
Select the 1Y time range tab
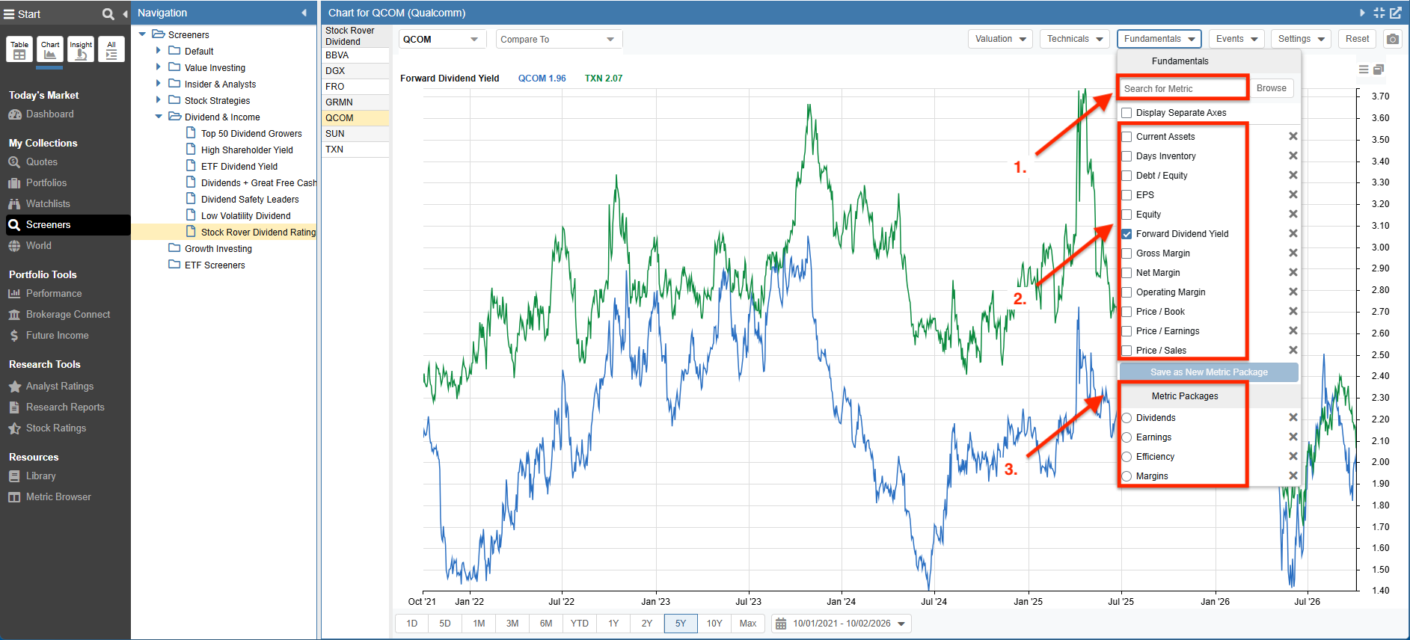point(613,624)
